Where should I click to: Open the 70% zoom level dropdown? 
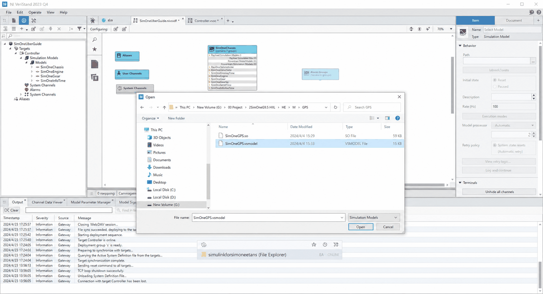coord(451,29)
